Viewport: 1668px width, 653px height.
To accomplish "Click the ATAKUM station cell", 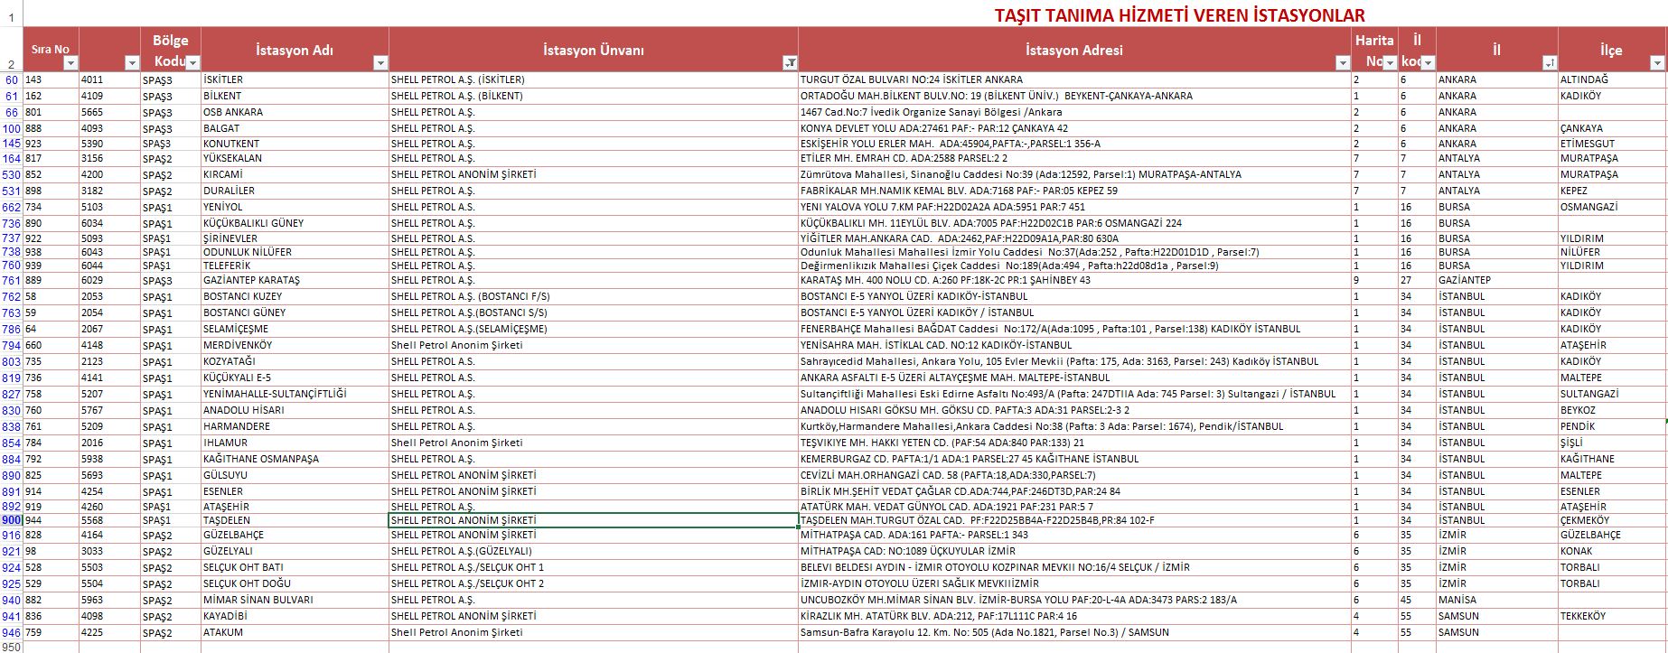I will [x=295, y=632].
